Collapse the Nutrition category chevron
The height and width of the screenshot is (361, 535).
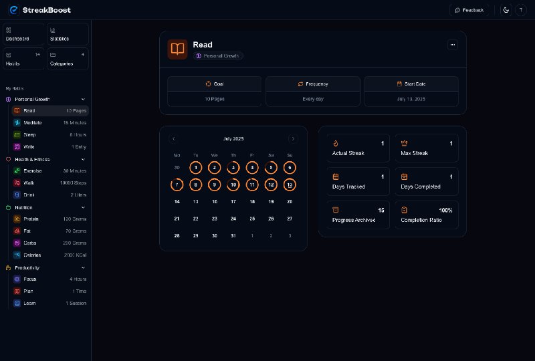[83, 208]
